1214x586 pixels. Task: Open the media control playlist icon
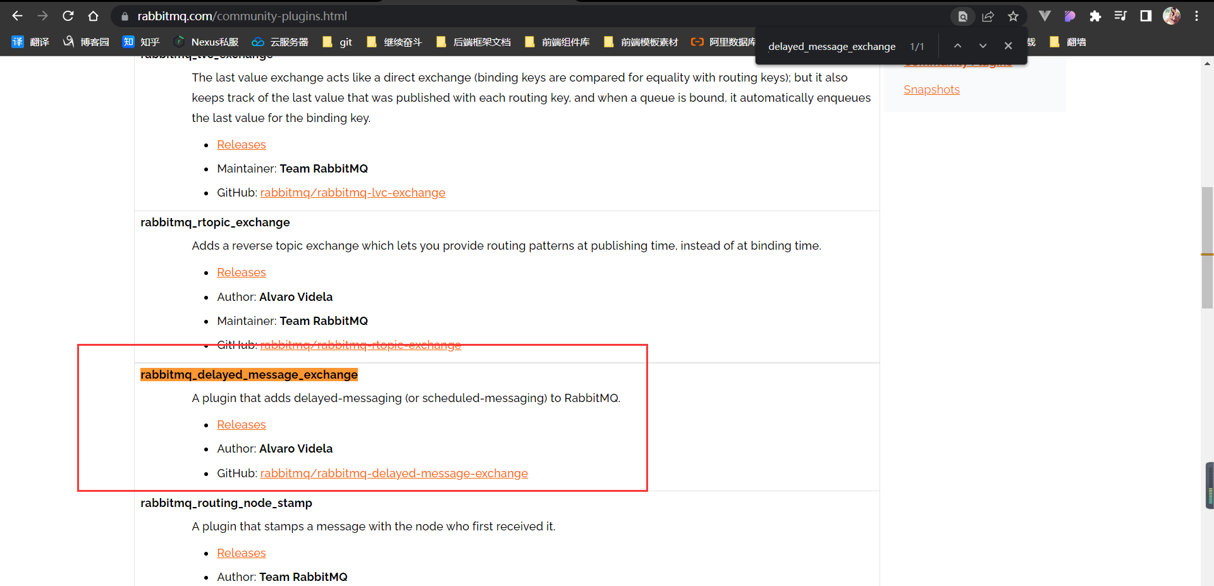[x=1120, y=16]
